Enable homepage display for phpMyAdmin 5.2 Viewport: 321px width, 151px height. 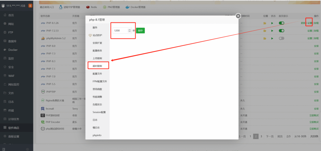(282, 38)
